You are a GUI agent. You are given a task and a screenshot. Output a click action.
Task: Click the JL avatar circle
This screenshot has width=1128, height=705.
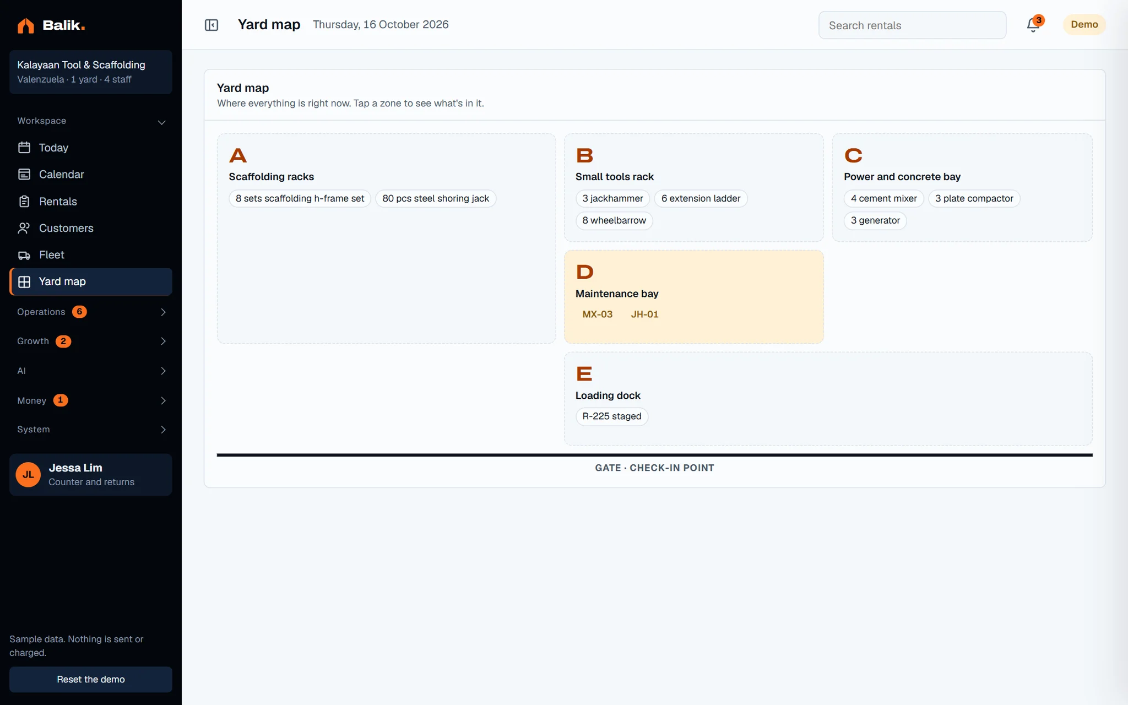coord(28,475)
